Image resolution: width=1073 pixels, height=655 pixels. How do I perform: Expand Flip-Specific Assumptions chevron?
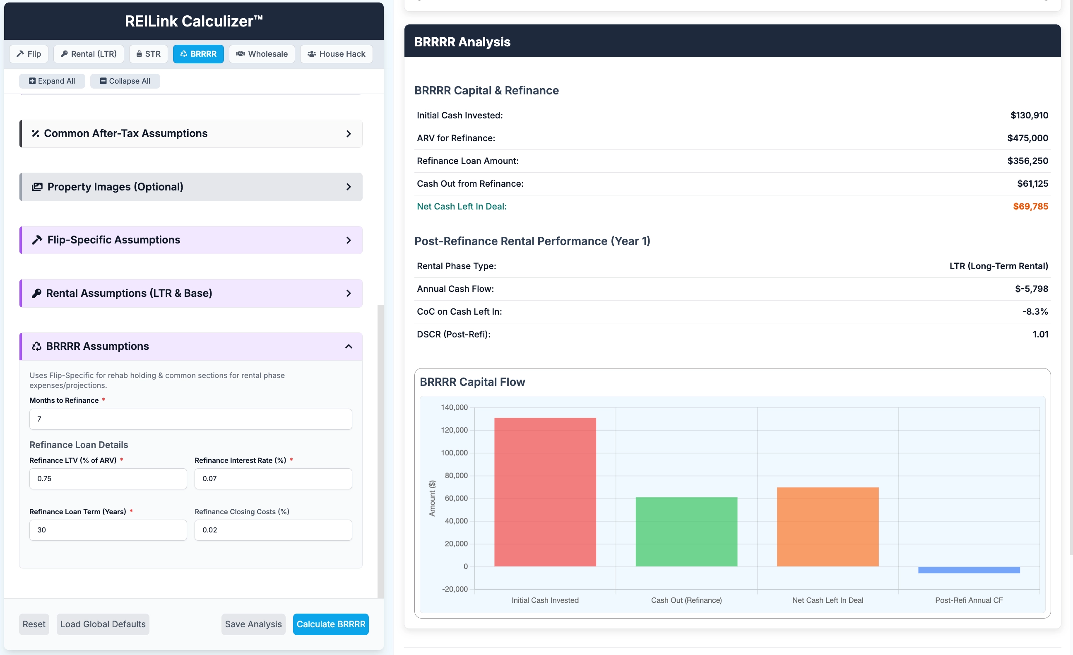point(349,240)
